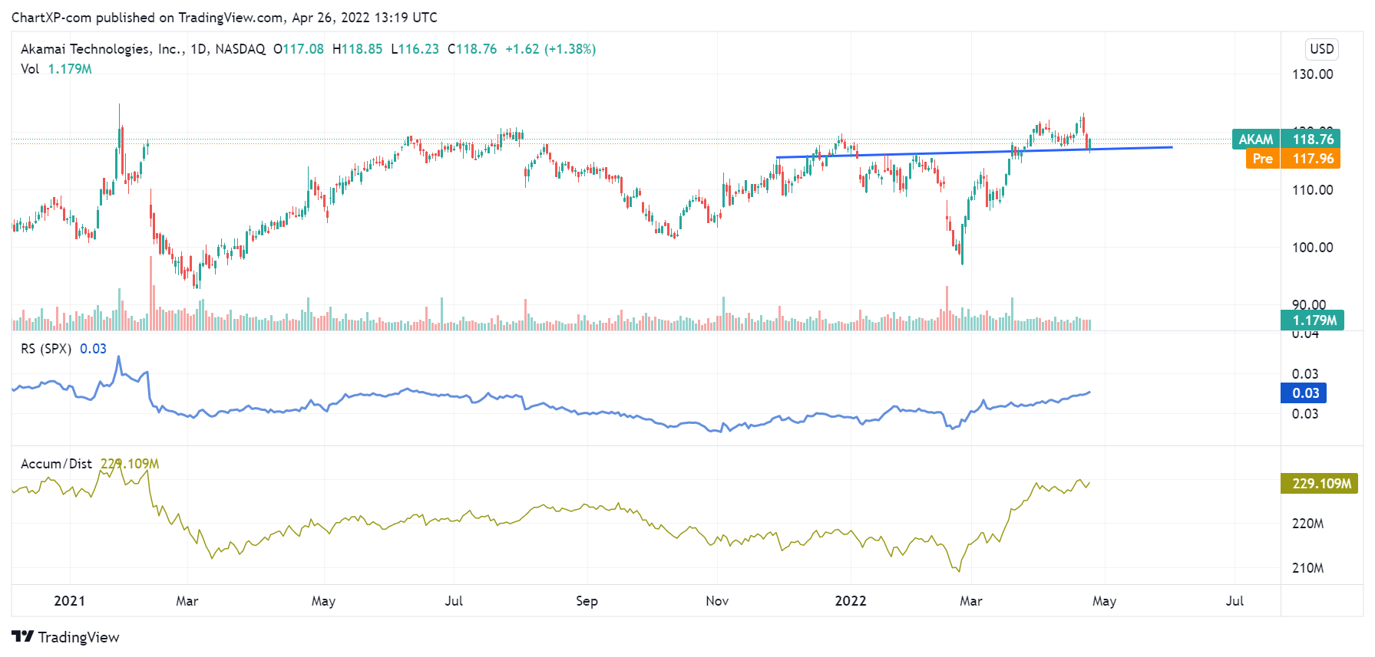1375x657 pixels.
Task: Click the 110.00 price axis label
Action: pyautogui.click(x=1312, y=190)
